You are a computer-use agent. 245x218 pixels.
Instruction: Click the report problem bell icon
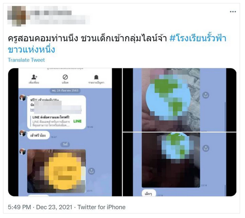pyautogui.click(x=96, y=77)
